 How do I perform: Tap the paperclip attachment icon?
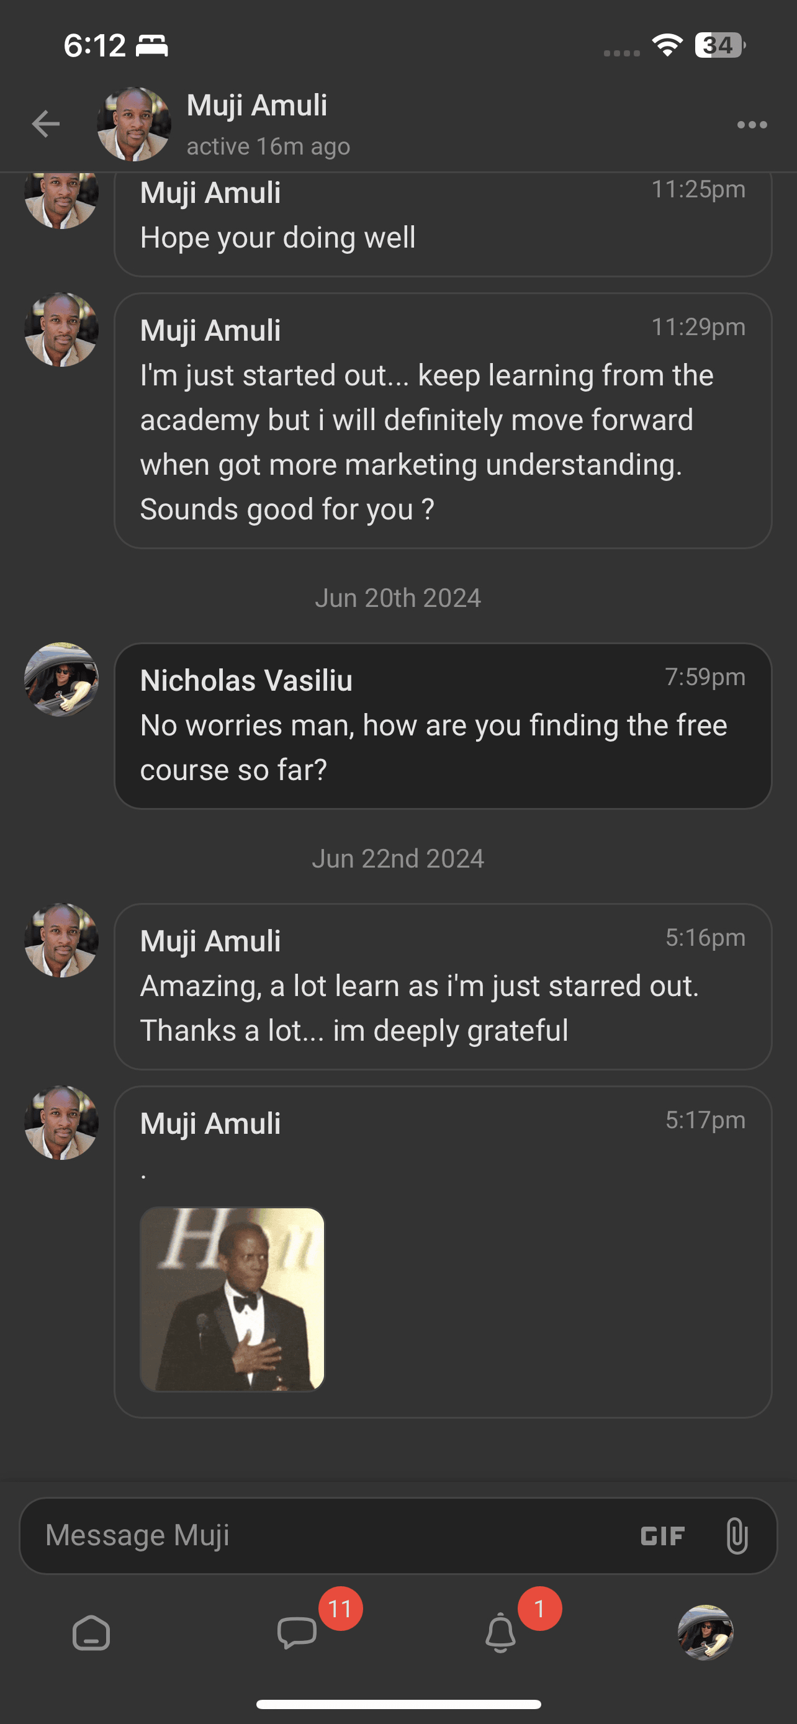click(x=736, y=1536)
